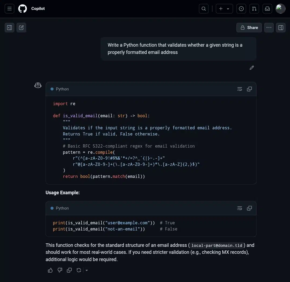This screenshot has height=282, width=290.
Task: Toggle the left conversations sidebar panel
Action: click(9, 28)
